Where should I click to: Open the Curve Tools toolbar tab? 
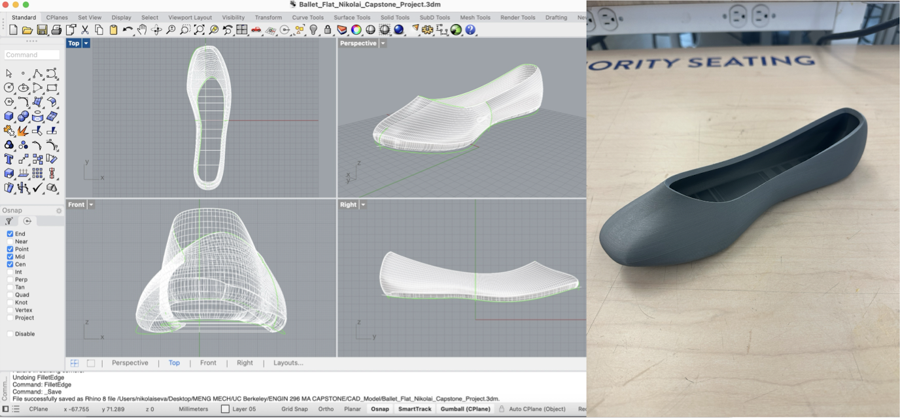[x=307, y=18]
